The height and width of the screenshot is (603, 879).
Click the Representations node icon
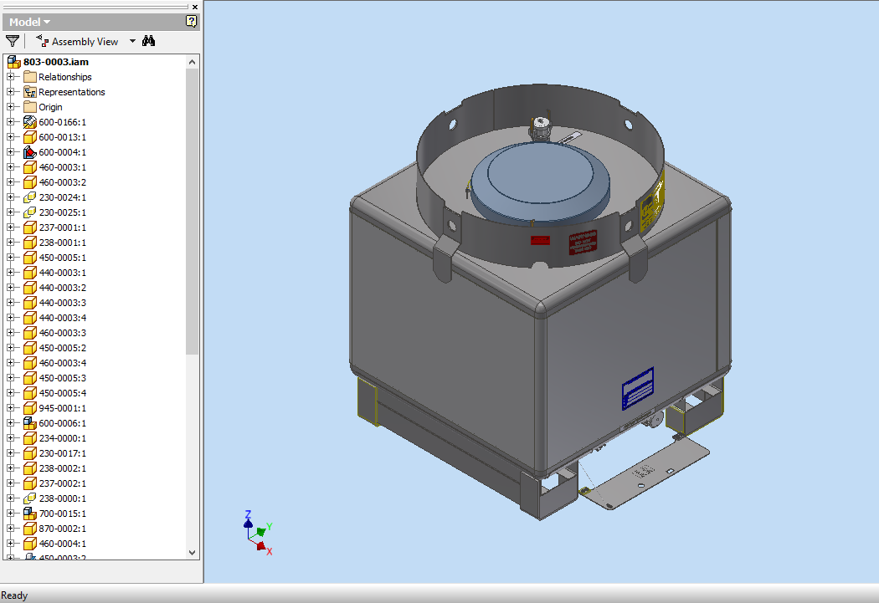29,91
